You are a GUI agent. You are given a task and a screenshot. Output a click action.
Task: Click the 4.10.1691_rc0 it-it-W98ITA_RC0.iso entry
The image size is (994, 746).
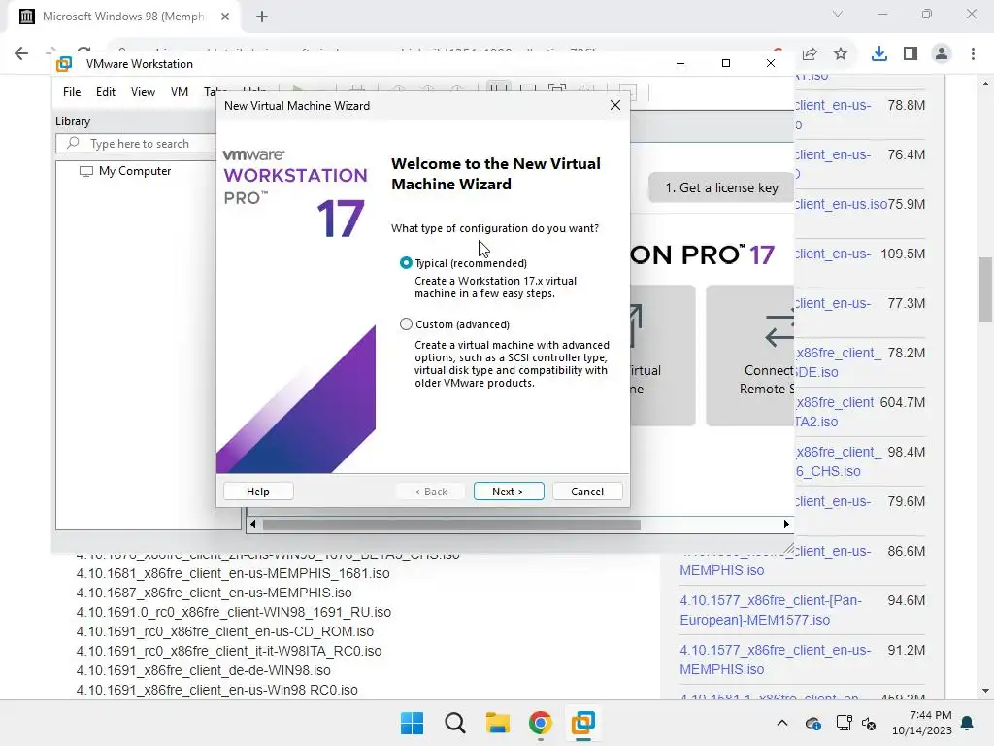229,651
